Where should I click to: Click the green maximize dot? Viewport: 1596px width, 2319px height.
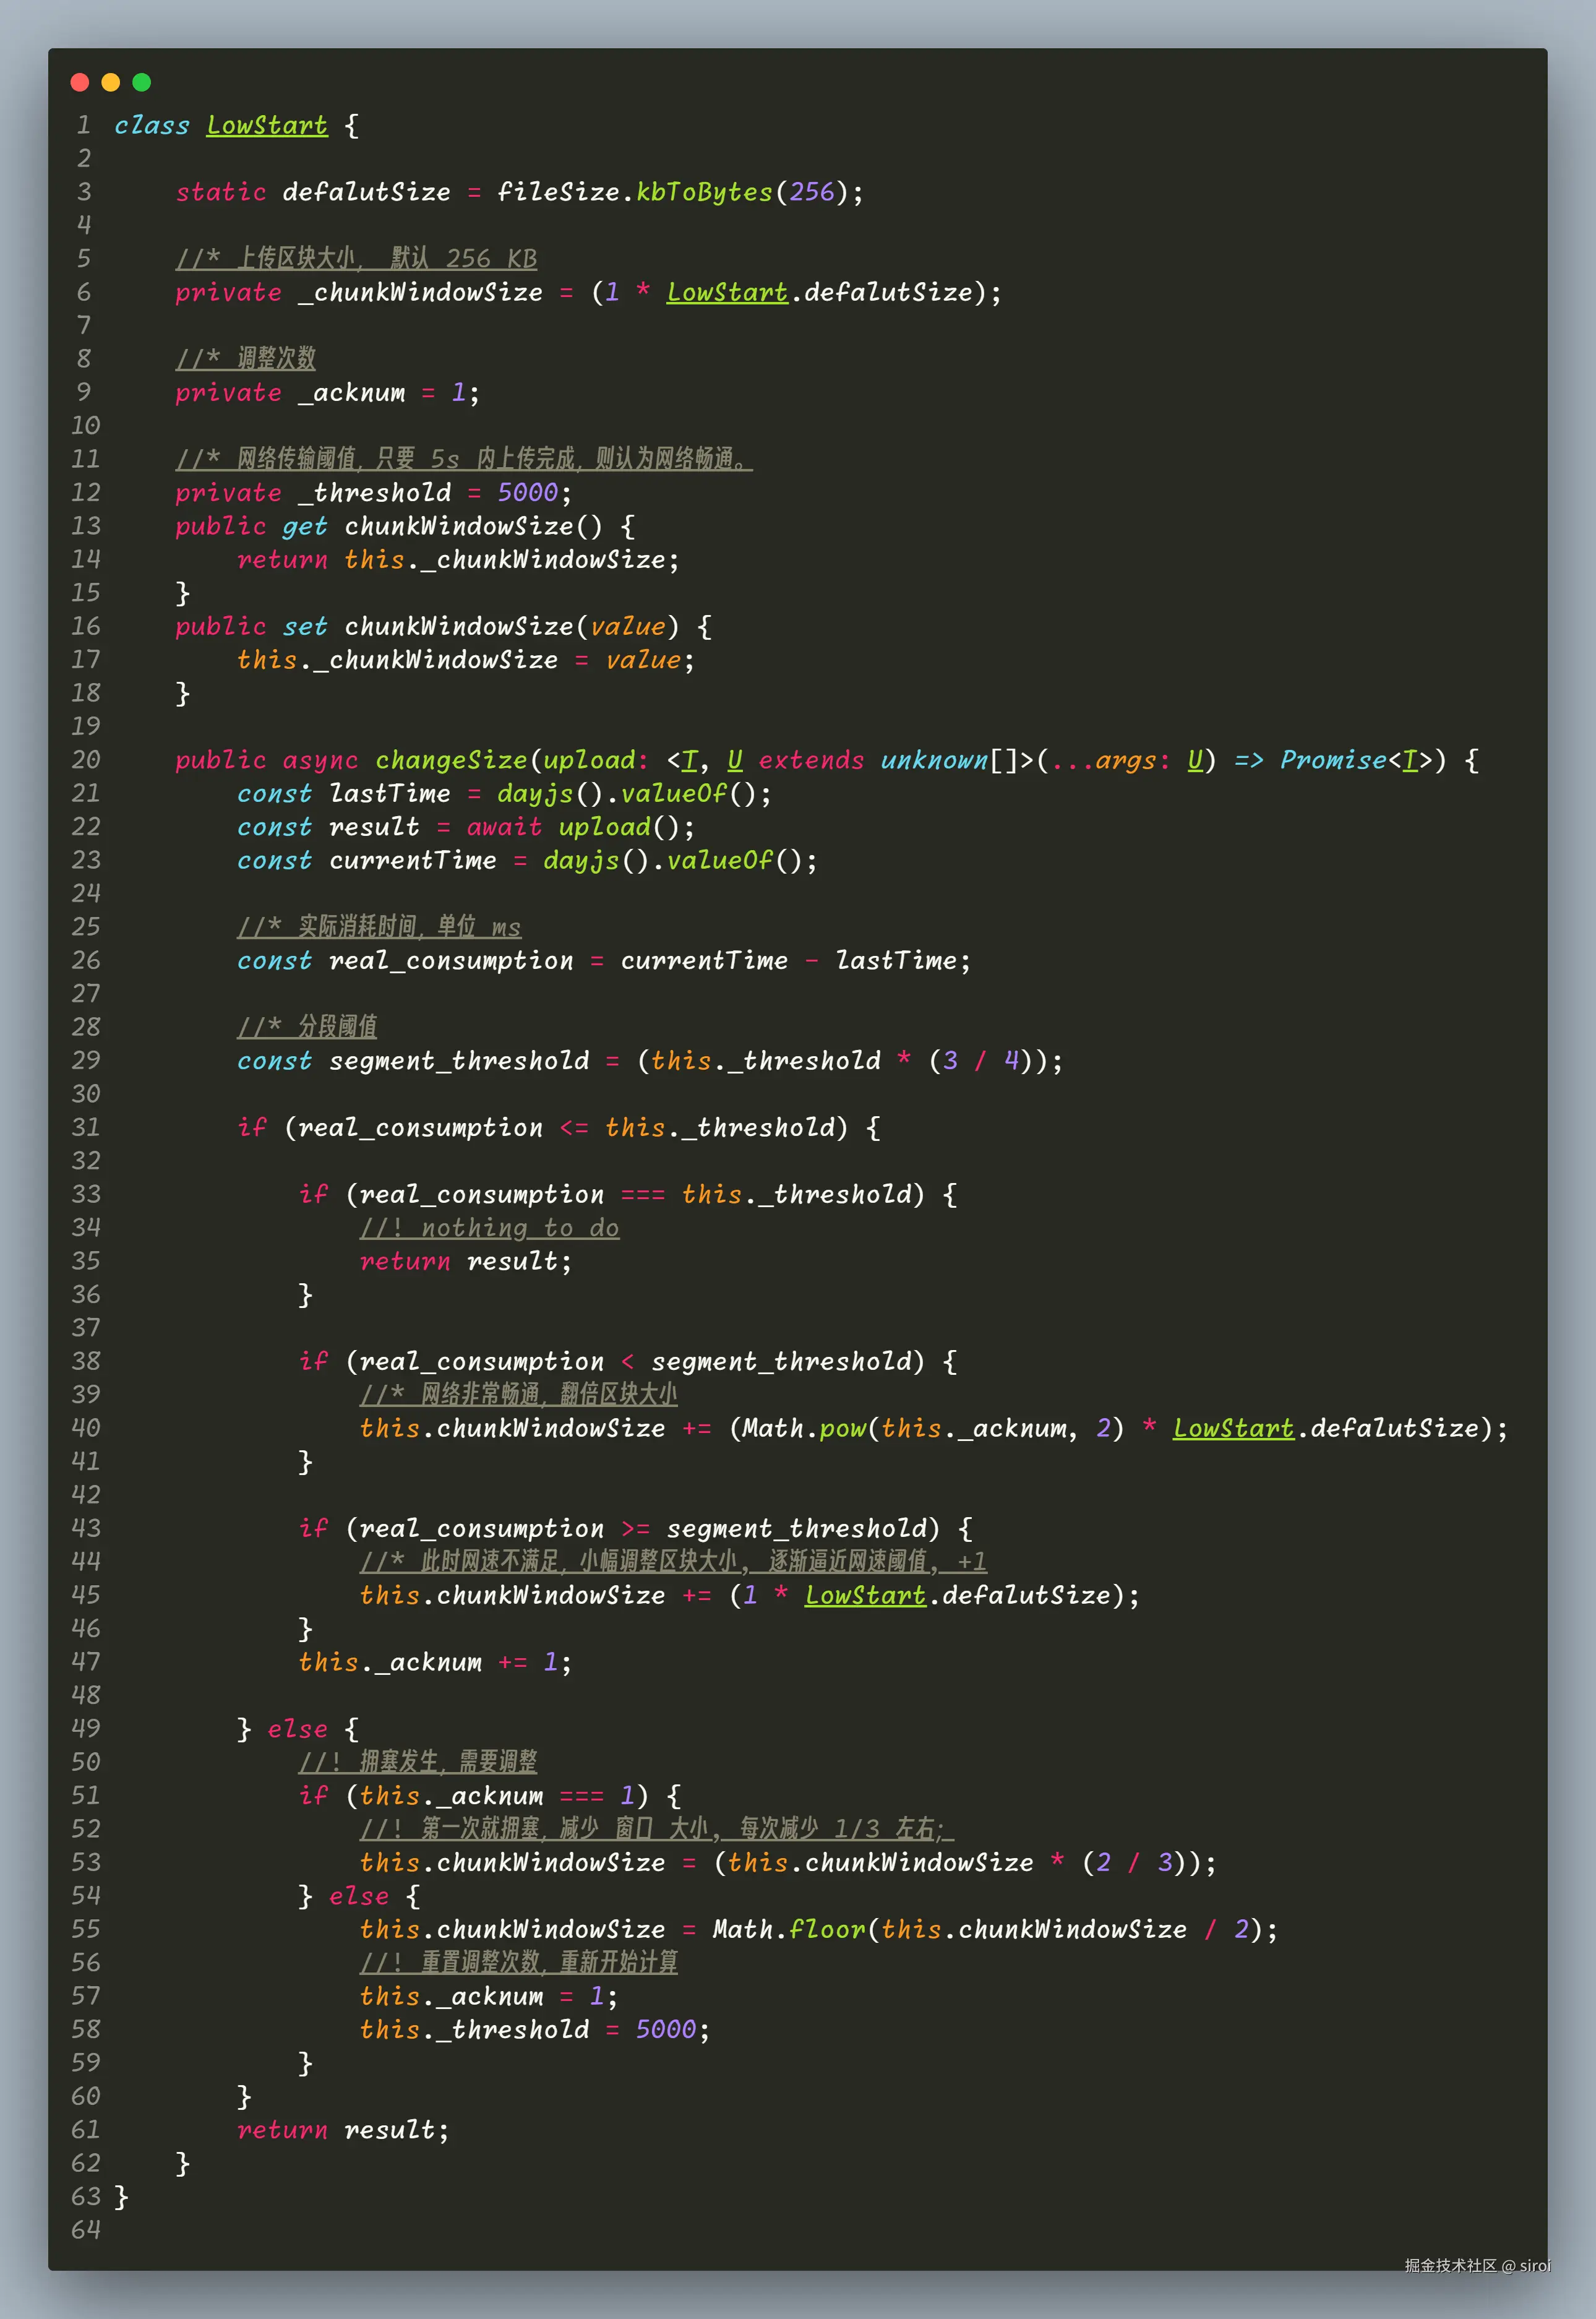coord(142,82)
